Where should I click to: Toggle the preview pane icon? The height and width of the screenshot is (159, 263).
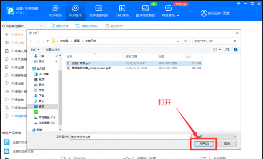pyautogui.click(x=227, y=50)
